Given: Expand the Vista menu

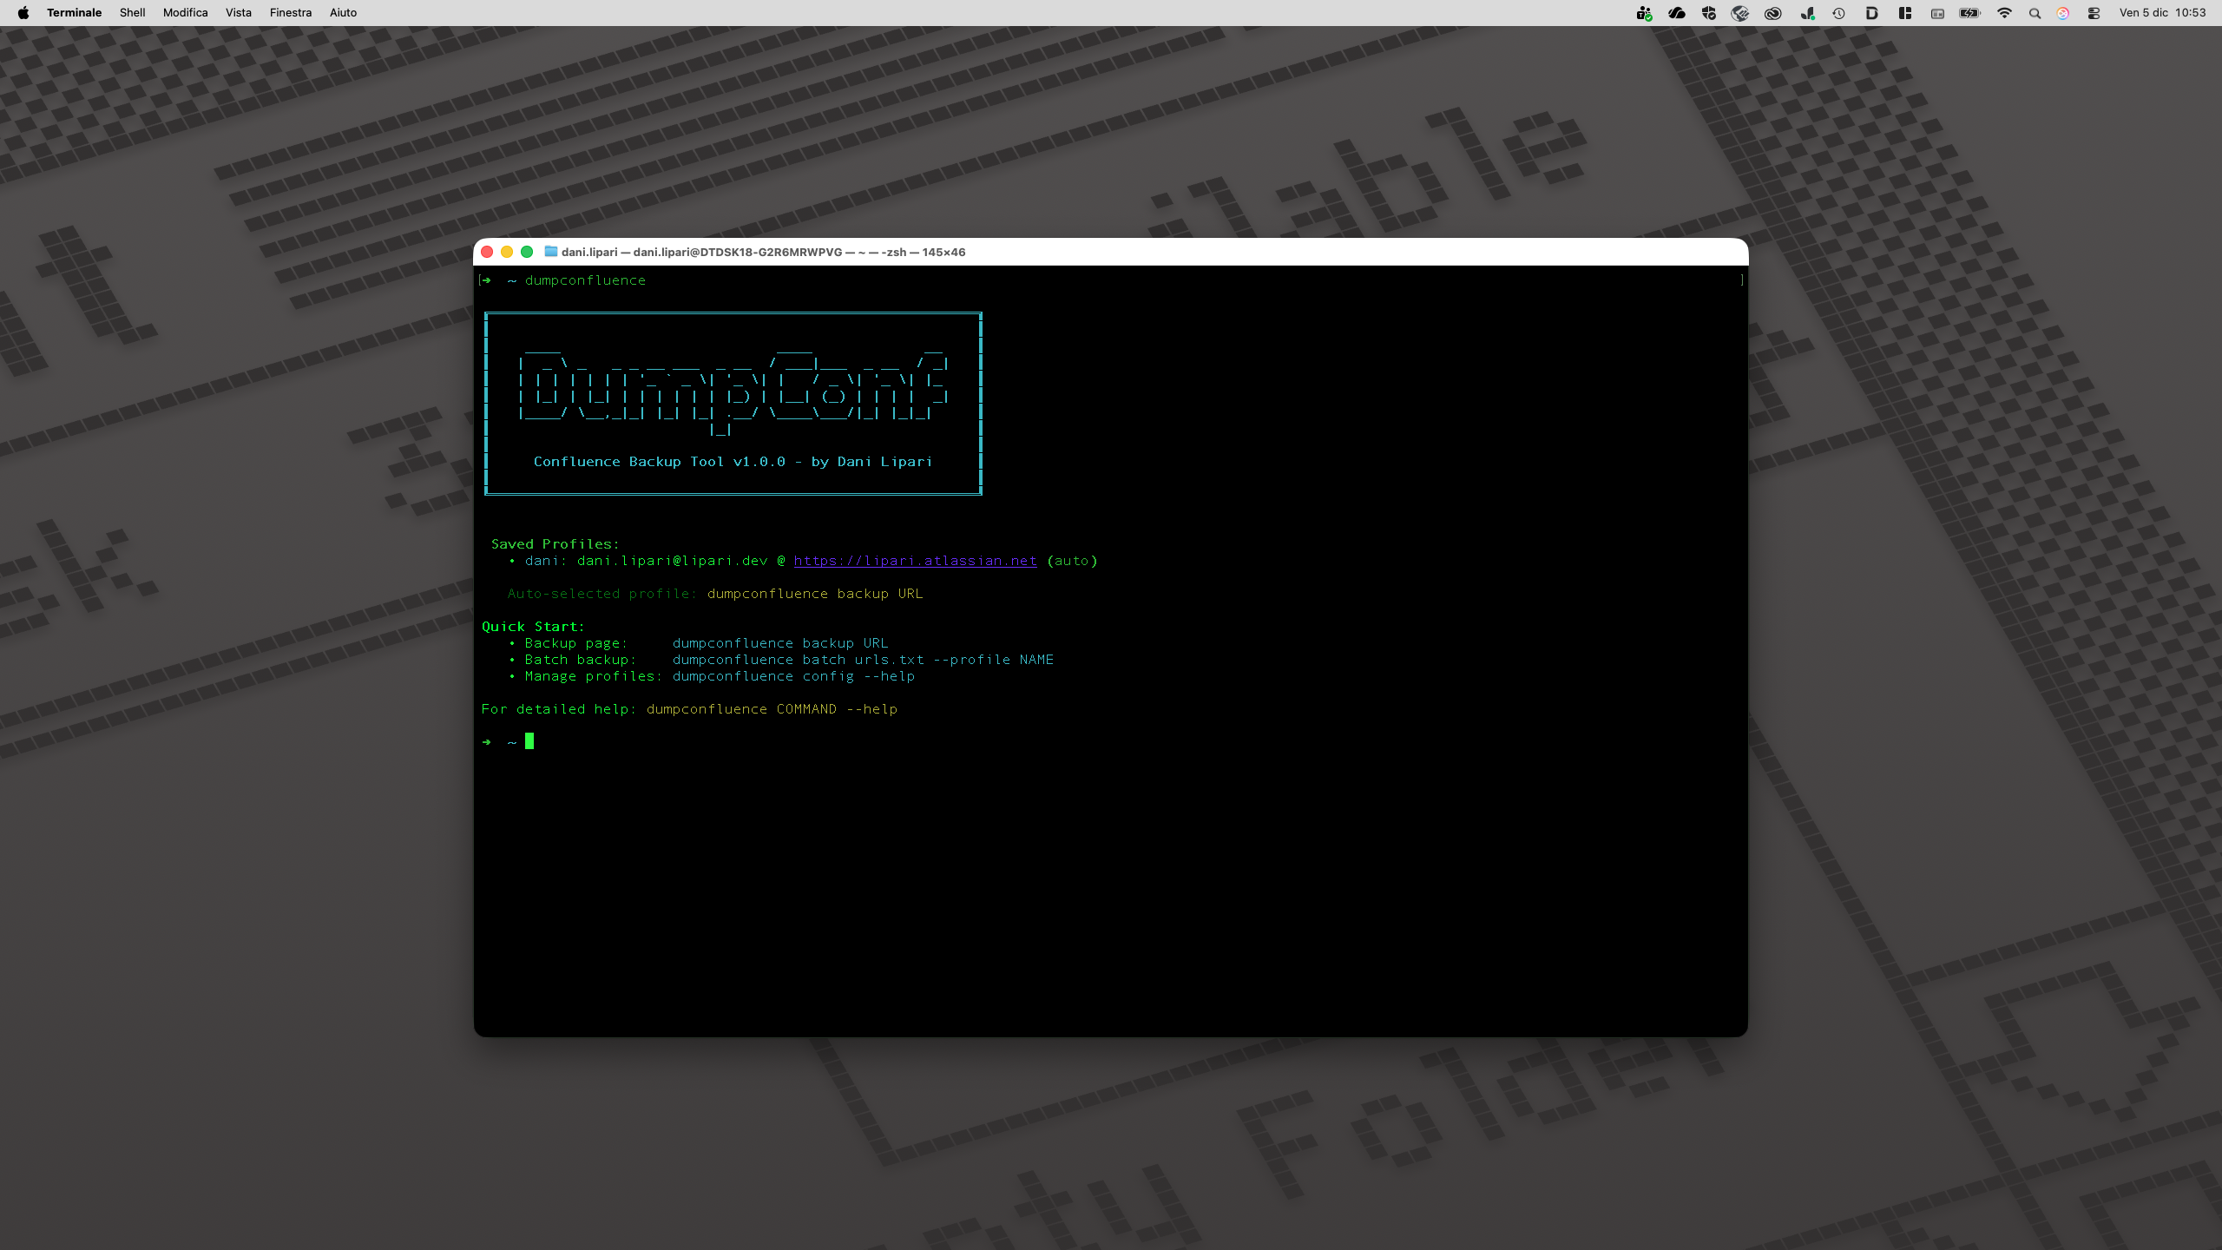Looking at the screenshot, I should click(x=238, y=13).
